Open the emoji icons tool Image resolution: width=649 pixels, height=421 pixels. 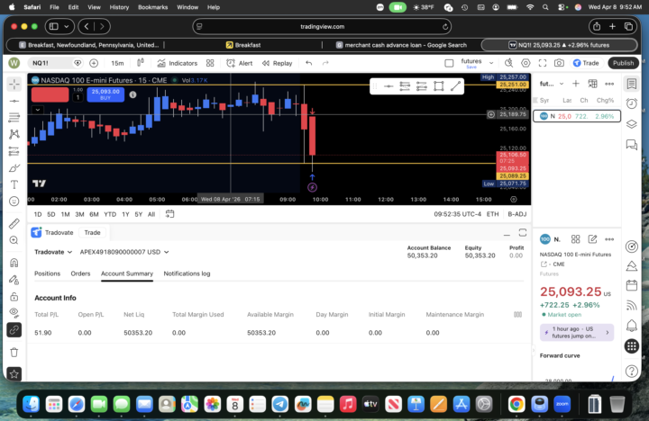point(14,202)
